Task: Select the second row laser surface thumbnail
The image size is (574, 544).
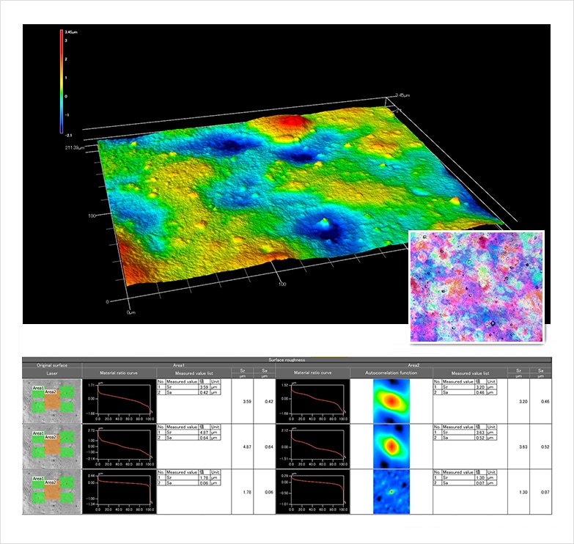Action: pos(51,446)
